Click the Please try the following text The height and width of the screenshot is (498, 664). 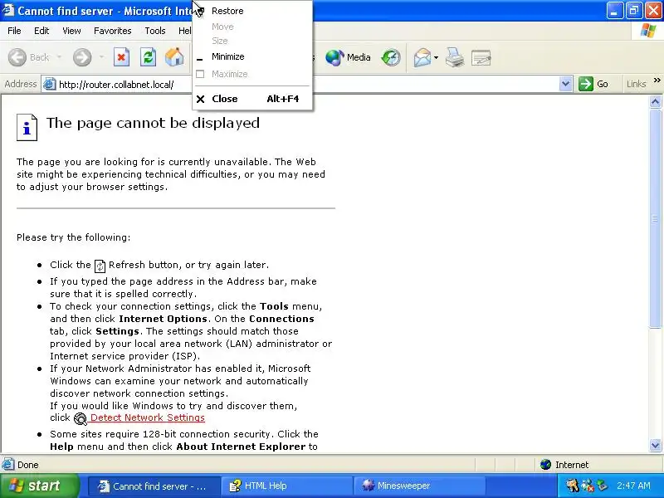73,237
